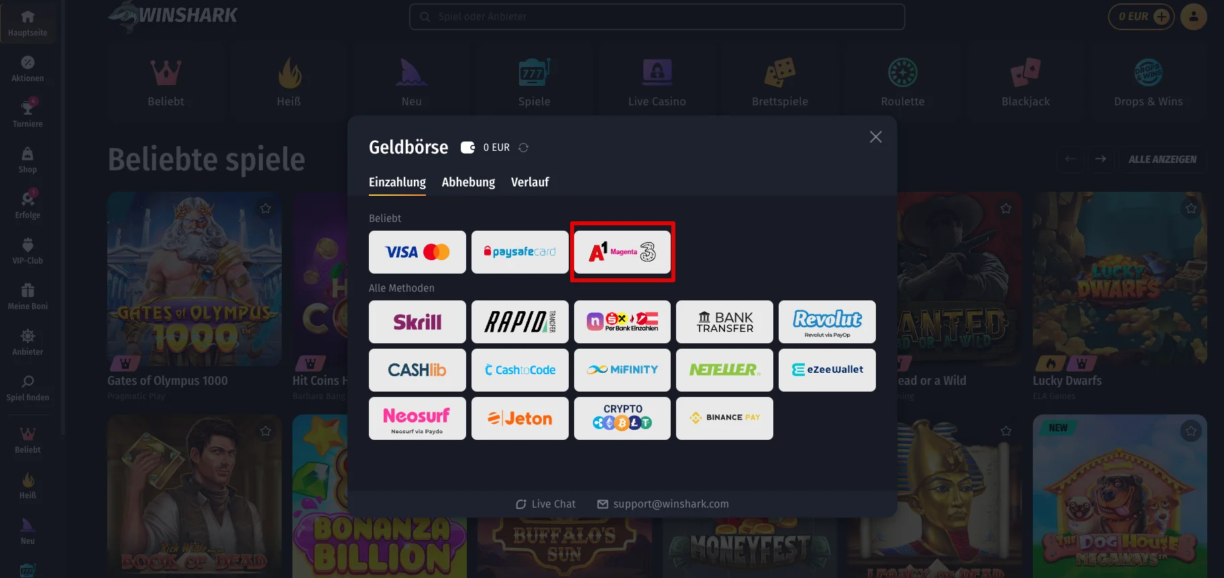
Task: Show next popular games with right arrow
Action: click(x=1101, y=159)
